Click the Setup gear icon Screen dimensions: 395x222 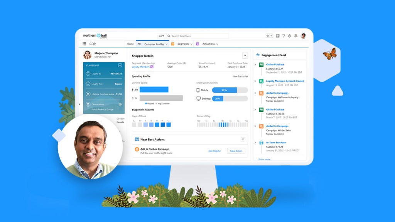[x=289, y=36]
